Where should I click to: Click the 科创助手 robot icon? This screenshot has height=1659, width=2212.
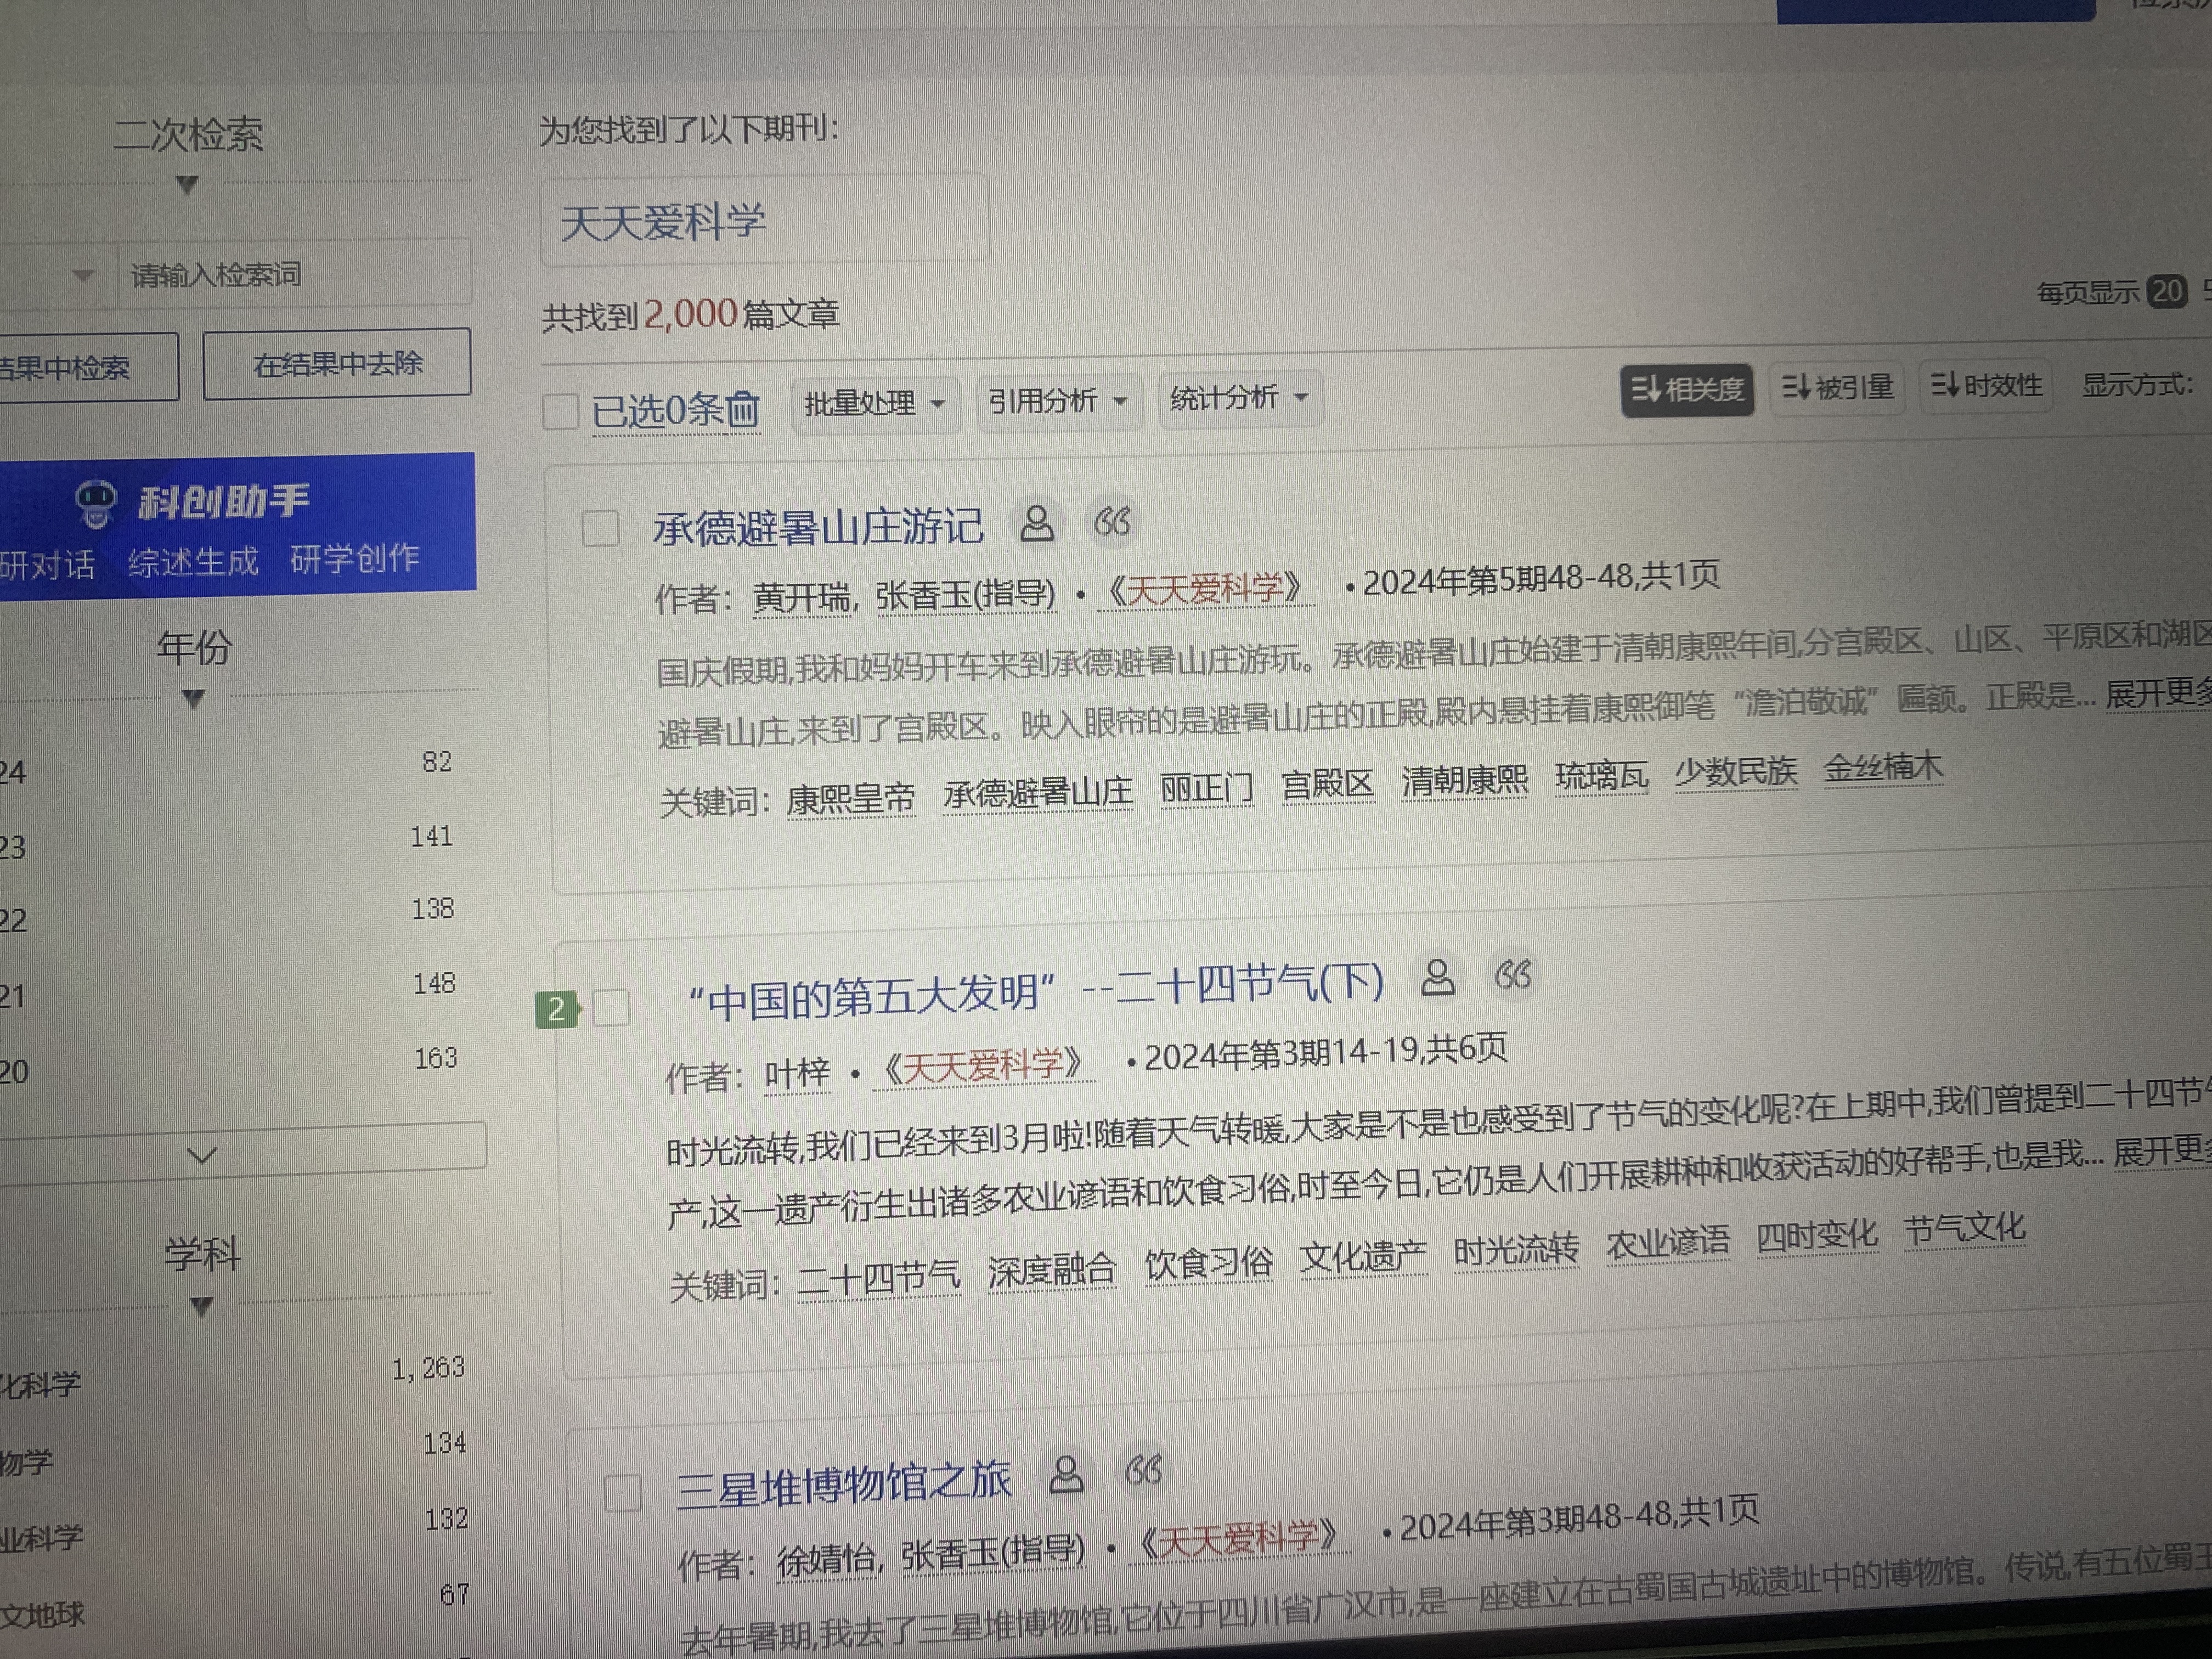tap(96, 503)
